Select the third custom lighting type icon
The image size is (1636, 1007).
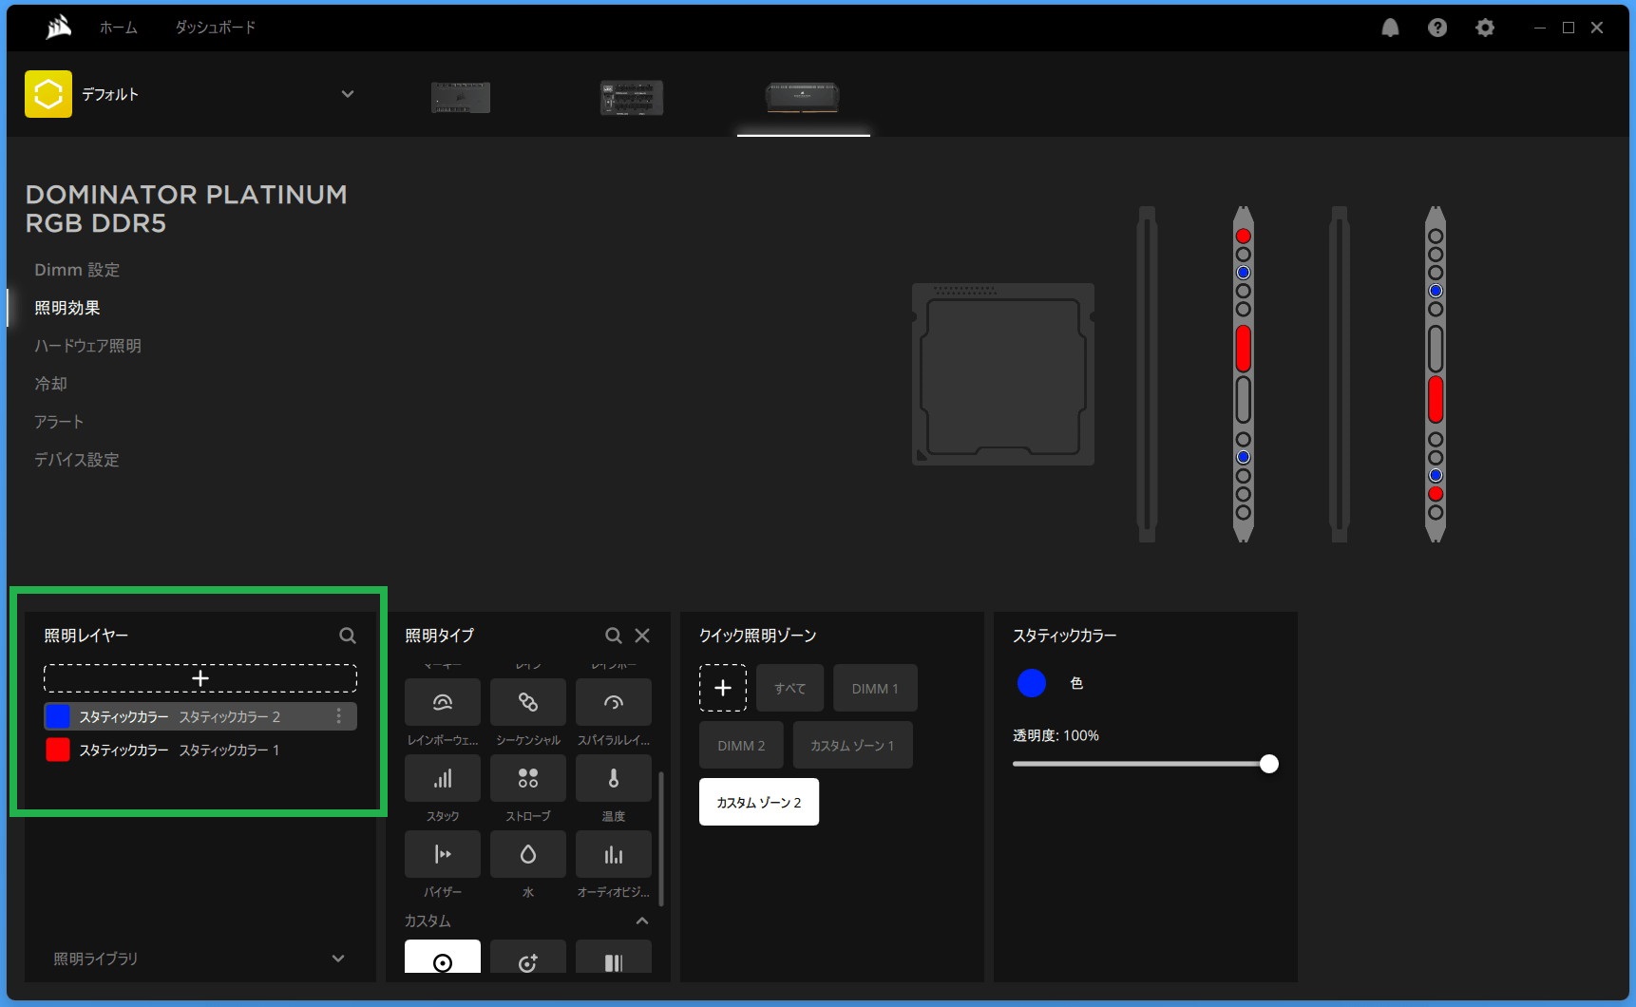[x=614, y=957]
